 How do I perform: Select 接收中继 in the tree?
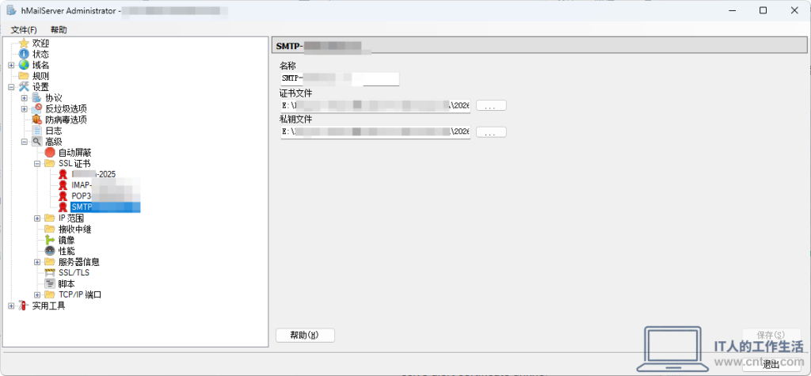tap(75, 229)
